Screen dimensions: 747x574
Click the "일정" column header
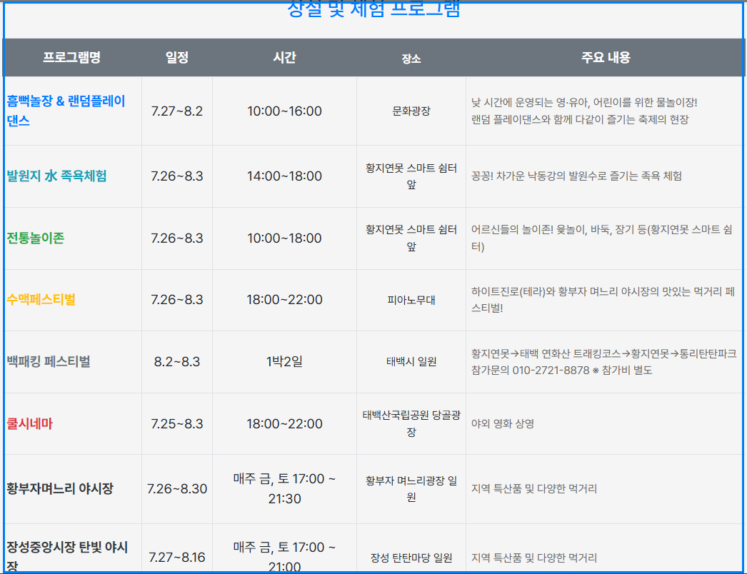point(177,57)
